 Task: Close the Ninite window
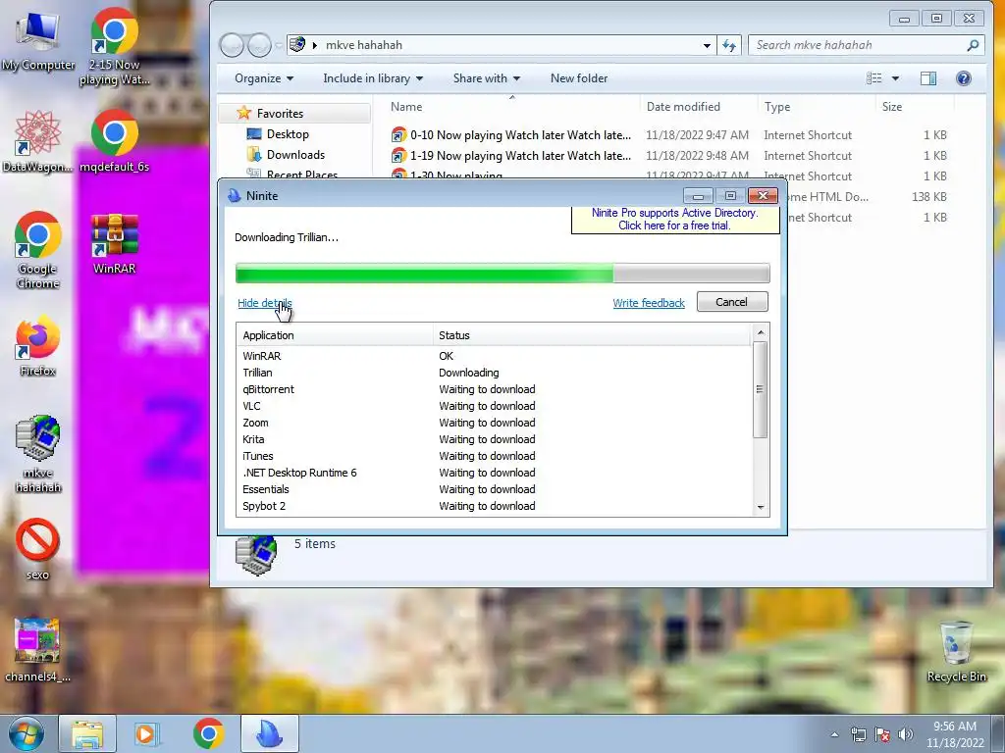pos(763,195)
